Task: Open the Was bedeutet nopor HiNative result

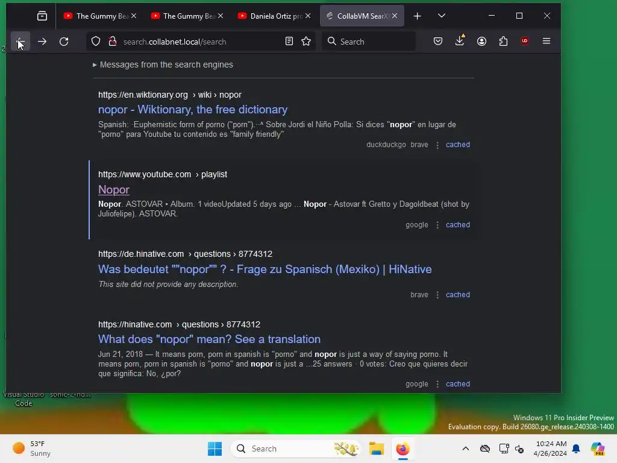Action: (265, 269)
